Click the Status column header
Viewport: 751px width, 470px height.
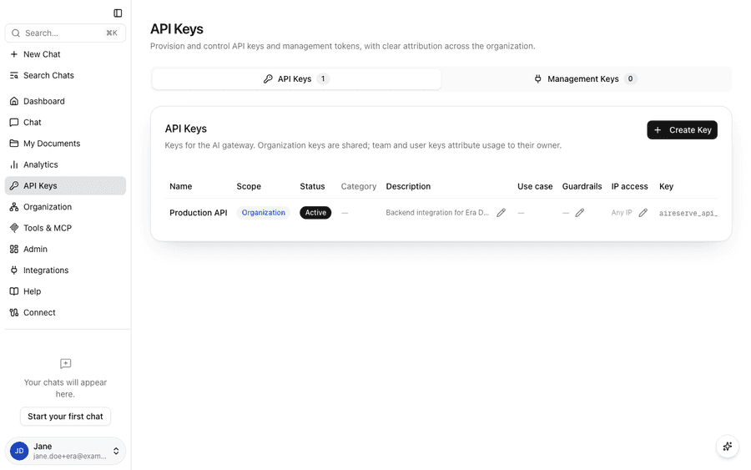tap(312, 186)
